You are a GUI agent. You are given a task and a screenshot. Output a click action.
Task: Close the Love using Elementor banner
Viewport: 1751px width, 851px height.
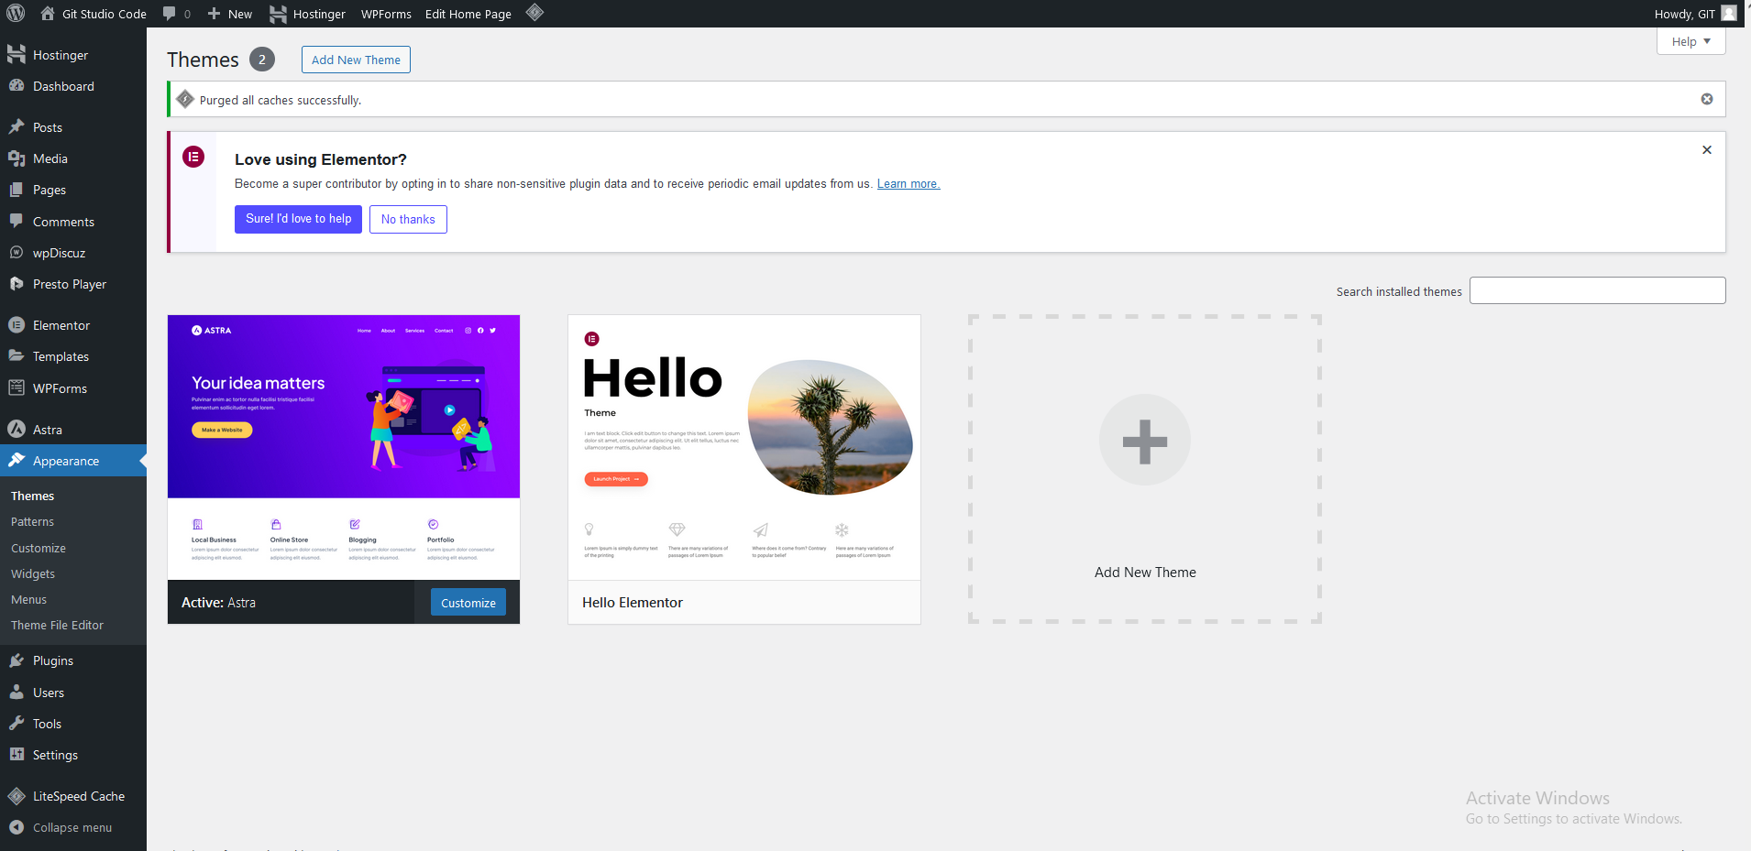[1707, 149]
